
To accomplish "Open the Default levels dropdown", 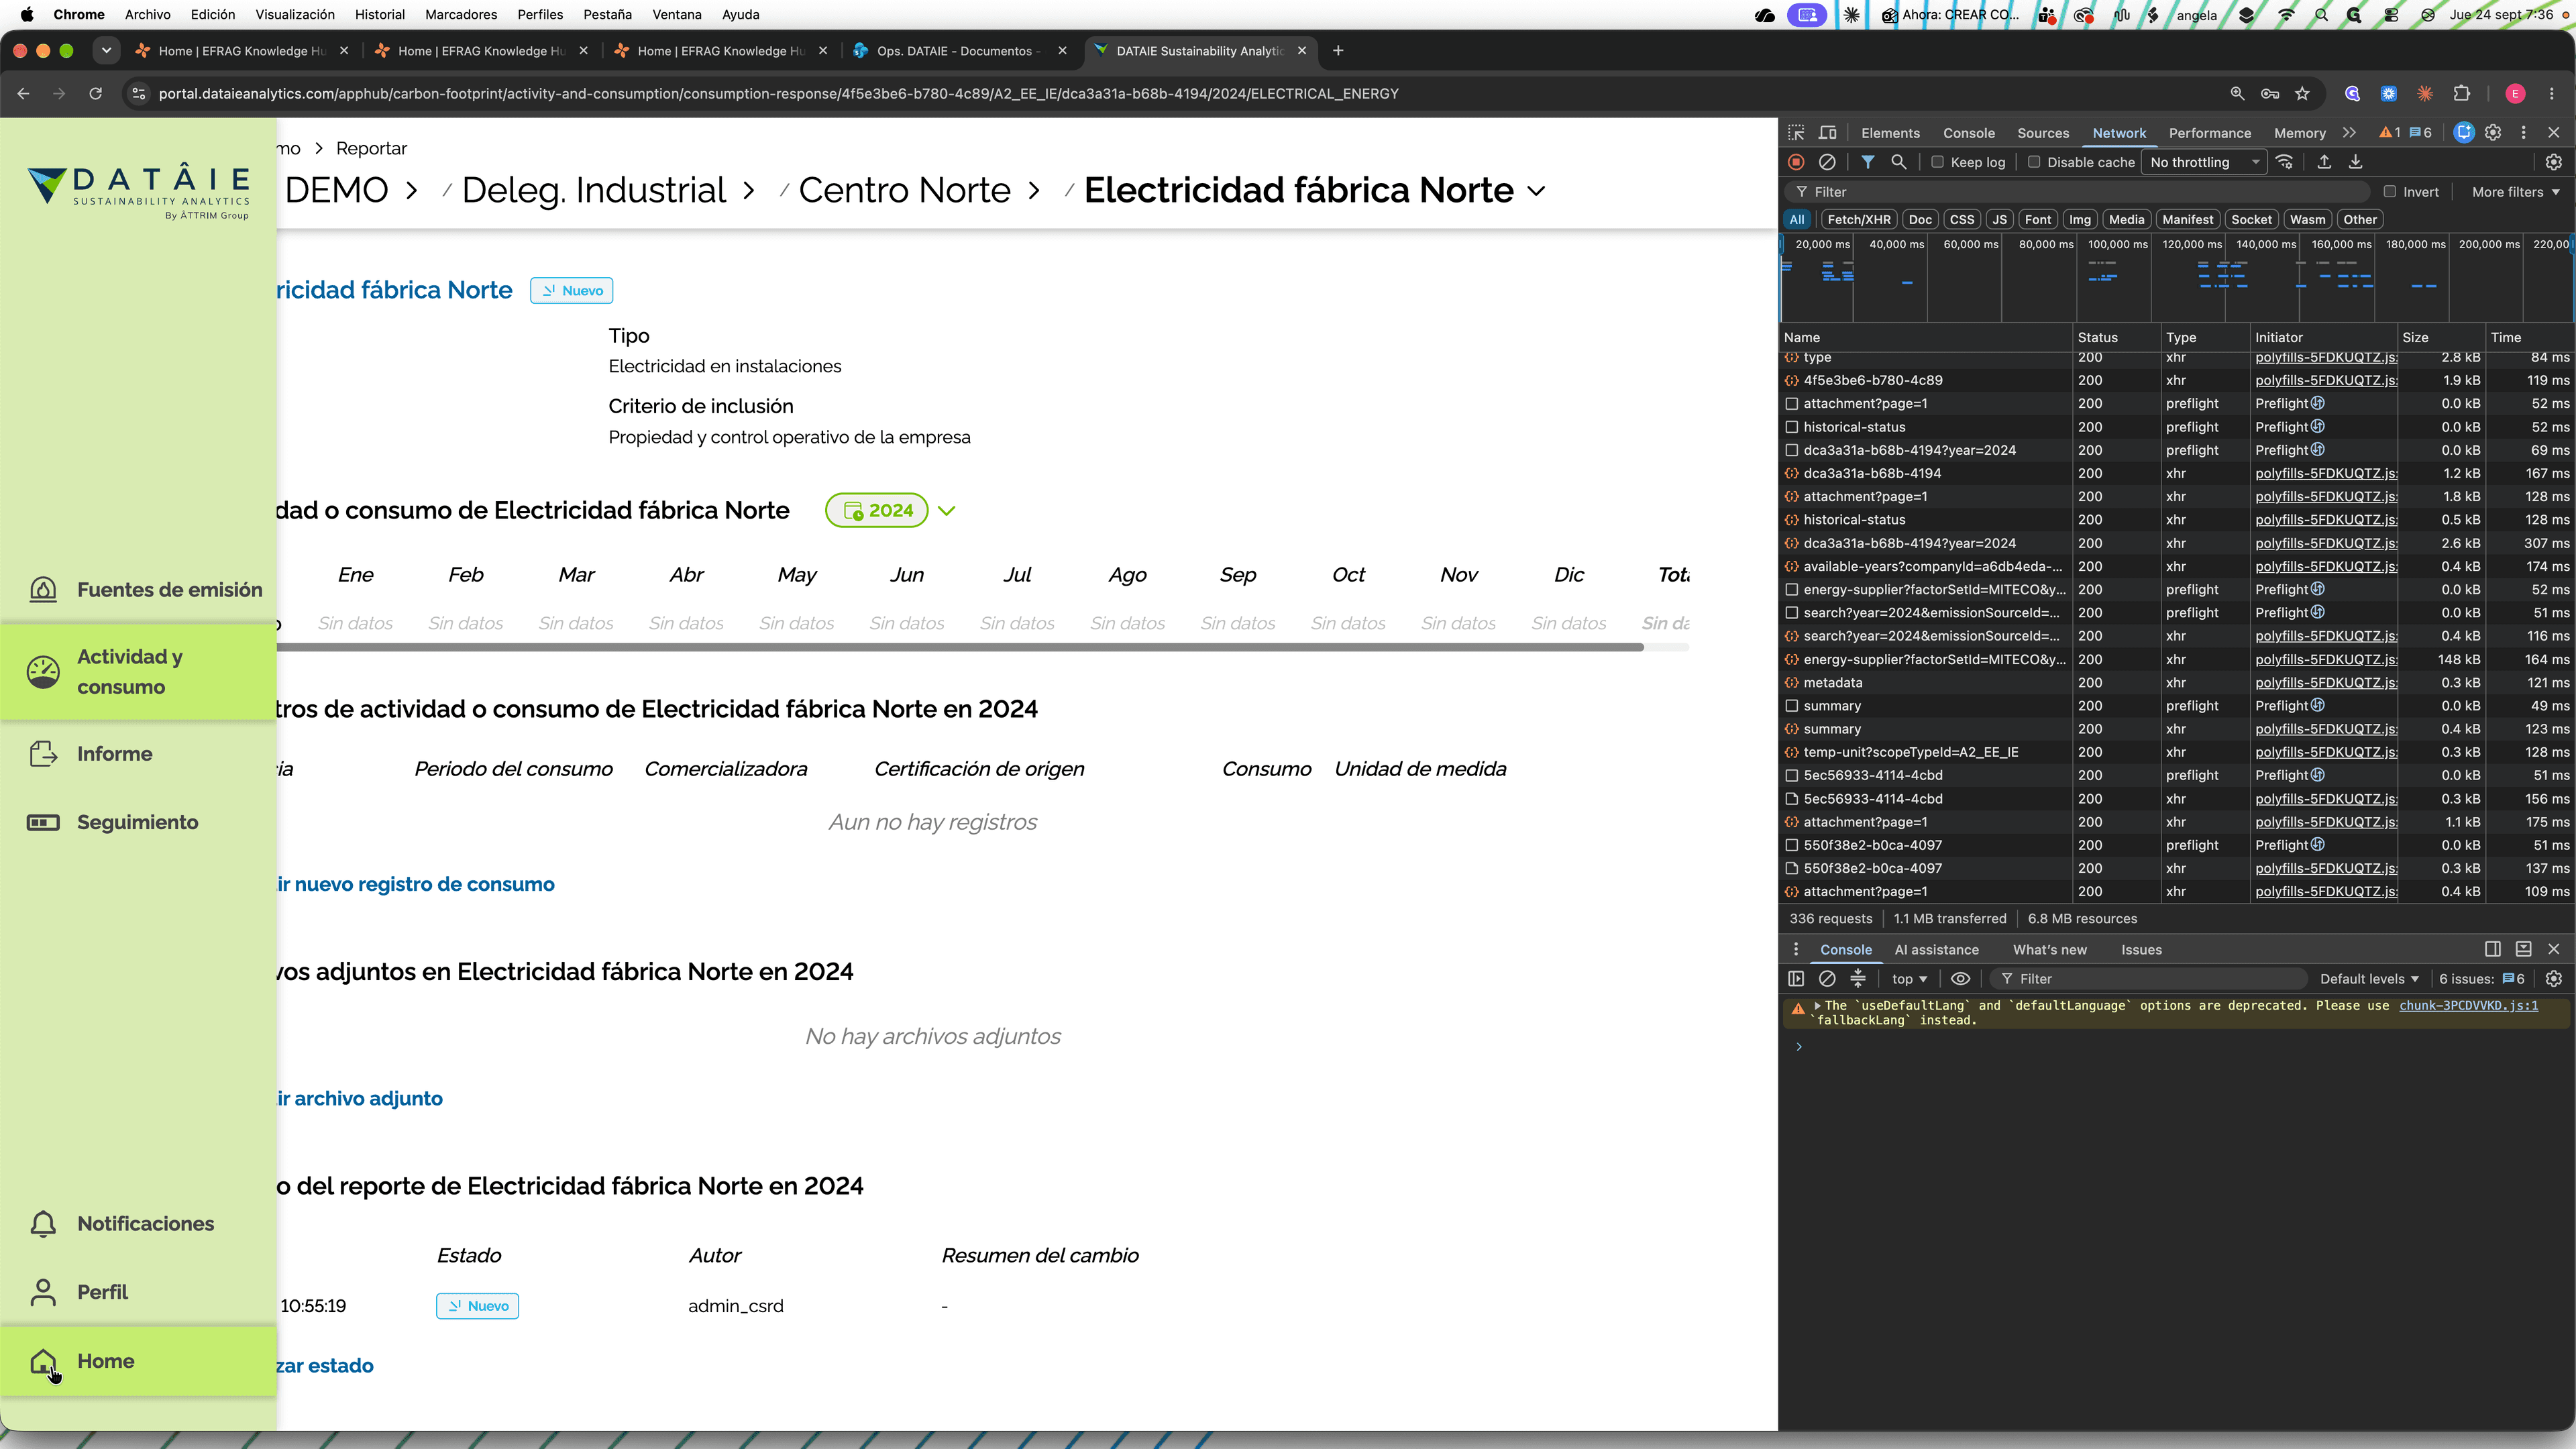I will pyautogui.click(x=2369, y=979).
